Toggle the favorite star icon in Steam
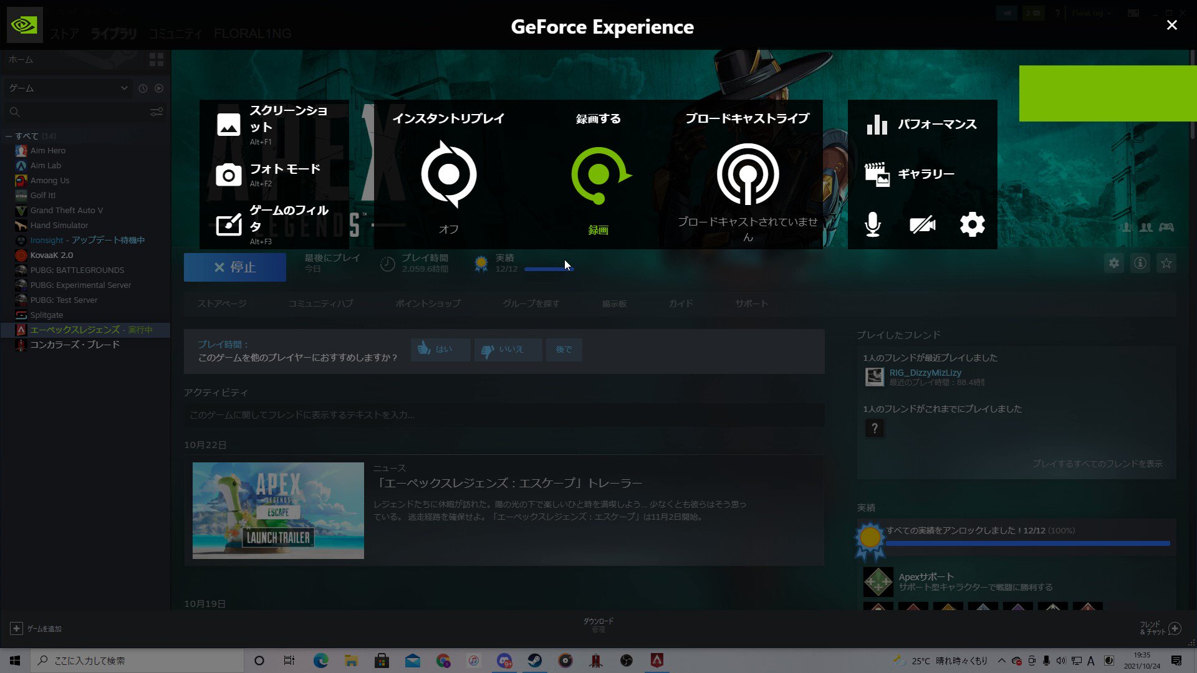Image resolution: width=1197 pixels, height=673 pixels. [x=1166, y=264]
